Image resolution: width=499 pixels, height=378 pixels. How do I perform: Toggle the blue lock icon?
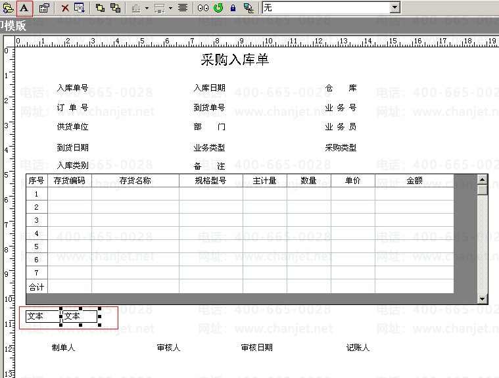click(x=233, y=8)
